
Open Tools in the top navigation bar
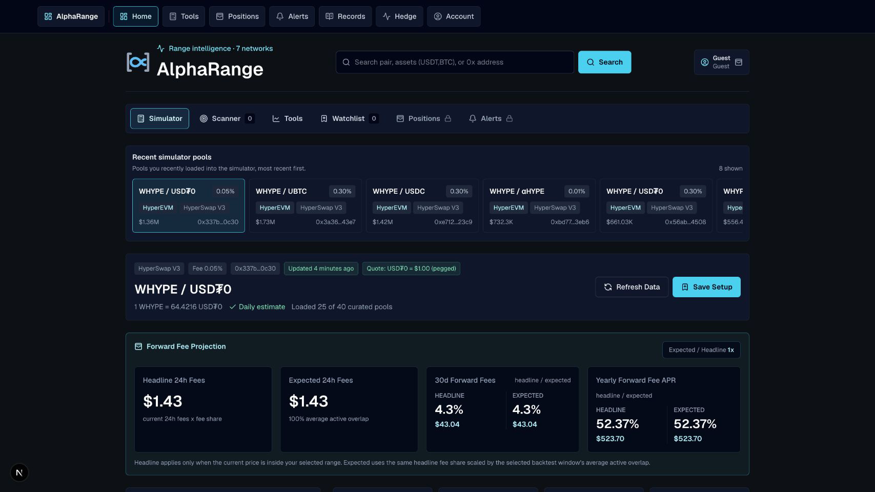184,16
